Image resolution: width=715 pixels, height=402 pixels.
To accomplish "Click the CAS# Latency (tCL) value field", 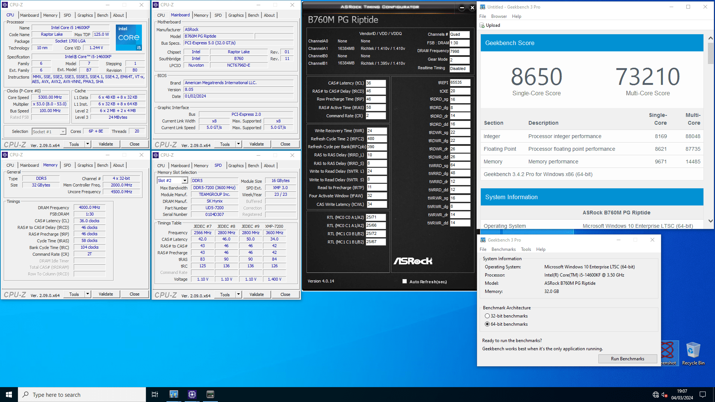I will coord(376,83).
